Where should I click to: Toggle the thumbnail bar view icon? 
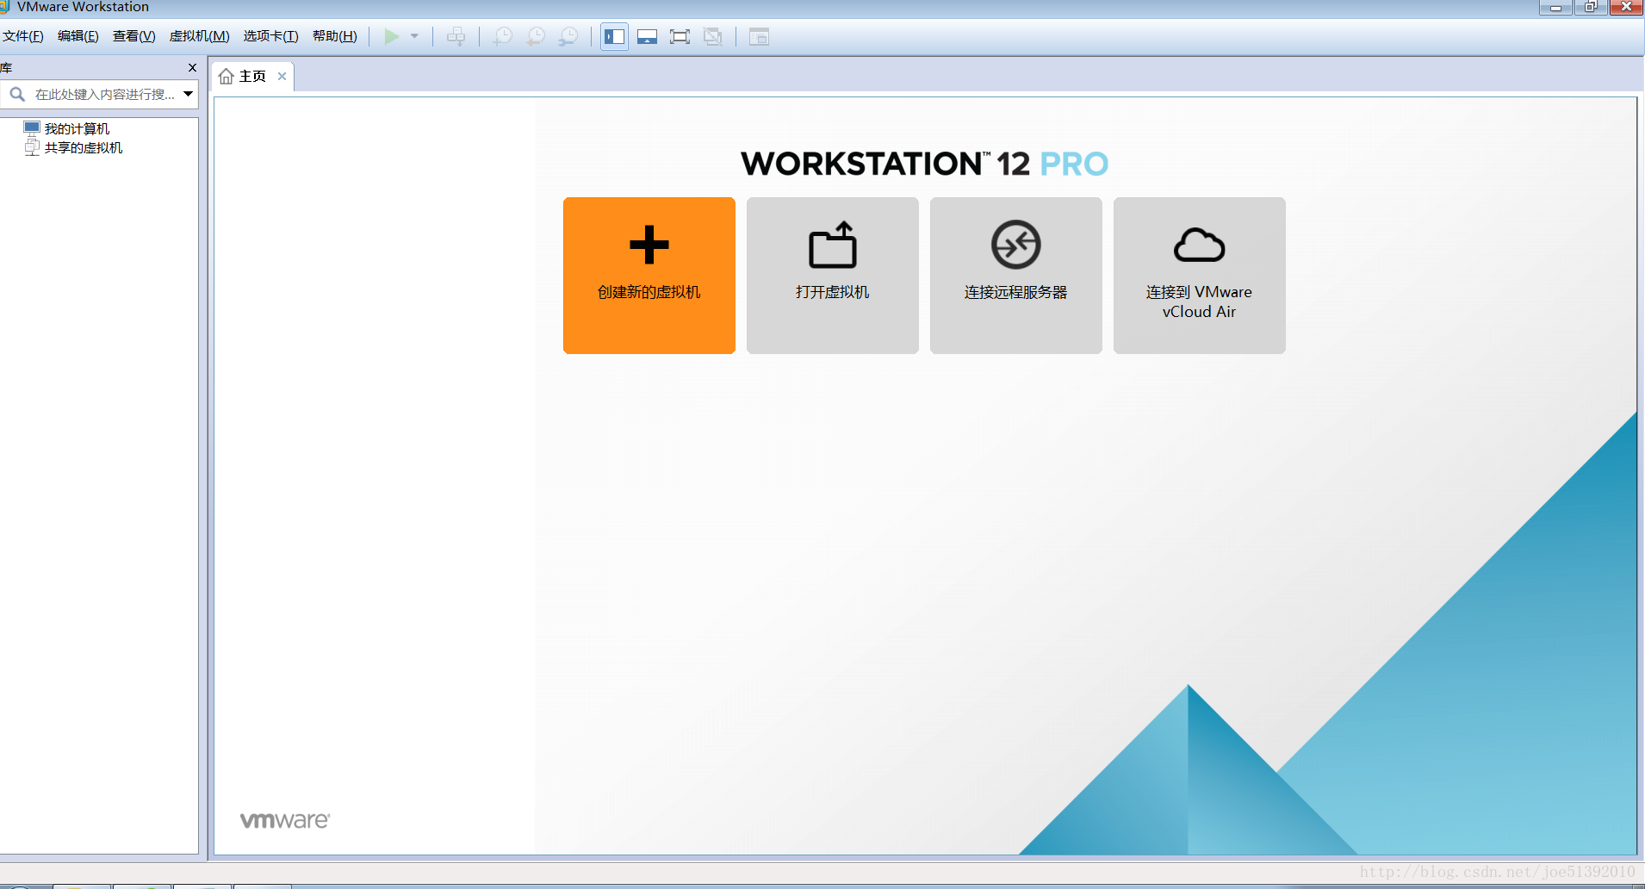(x=648, y=36)
